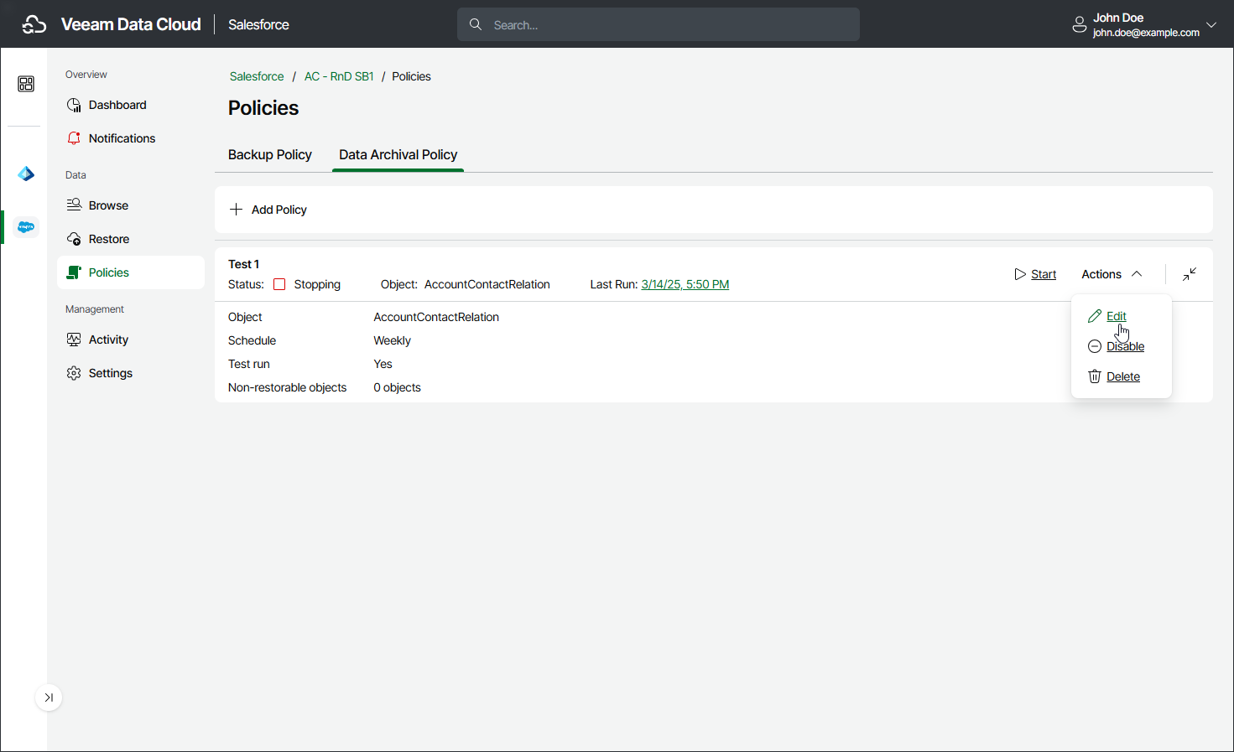Click the Policies page heading
The height and width of the screenshot is (752, 1234).
263,108
